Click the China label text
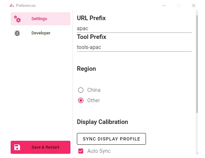The height and width of the screenshot is (158, 205). coord(94,90)
